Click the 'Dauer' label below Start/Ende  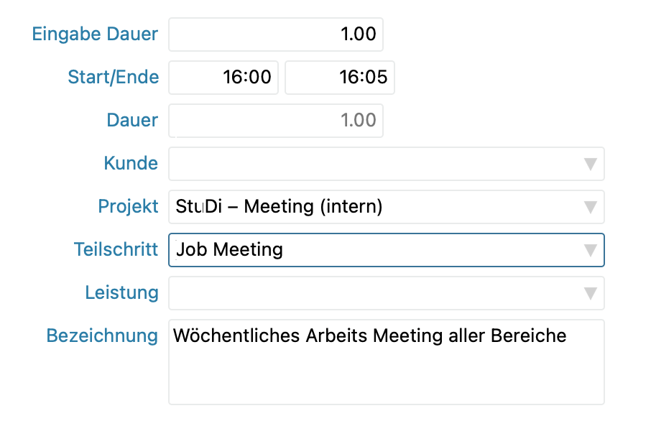click(132, 121)
